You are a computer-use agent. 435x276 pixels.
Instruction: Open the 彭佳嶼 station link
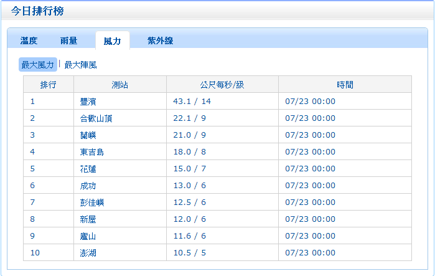(91, 202)
